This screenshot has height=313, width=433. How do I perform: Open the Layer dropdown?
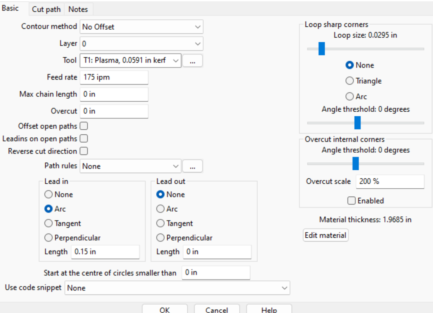[x=141, y=44]
